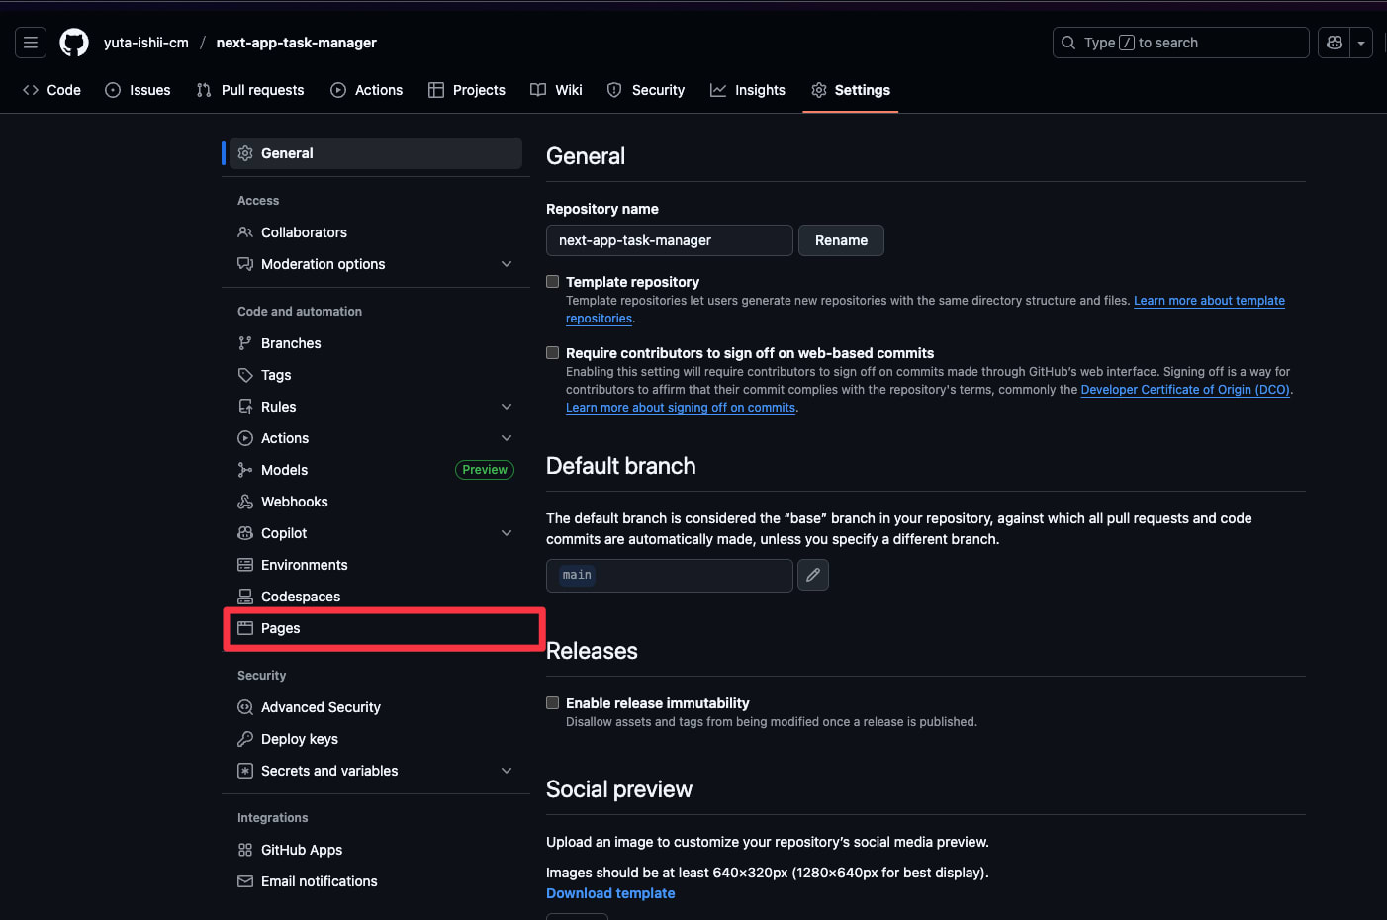Image resolution: width=1387 pixels, height=920 pixels.
Task: Open Webhooks settings in sidebar
Action: [294, 502]
